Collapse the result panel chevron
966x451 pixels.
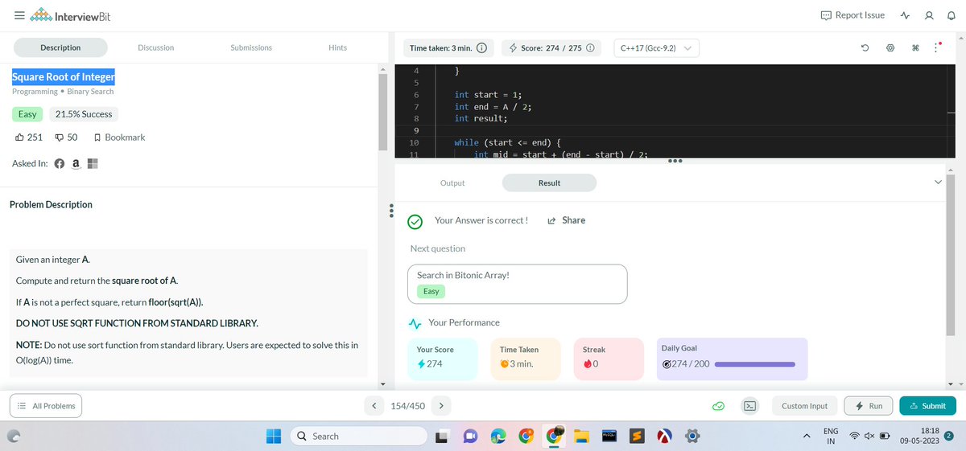[x=938, y=183]
